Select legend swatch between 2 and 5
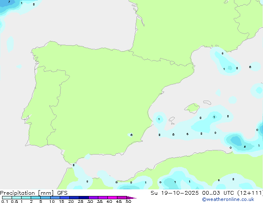This screenshot has height=203, width=263. coord(36,198)
